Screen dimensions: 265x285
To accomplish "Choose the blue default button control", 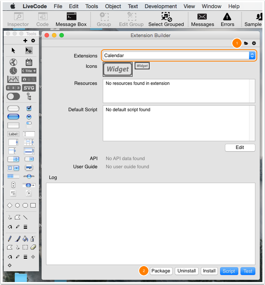I will [13, 117].
